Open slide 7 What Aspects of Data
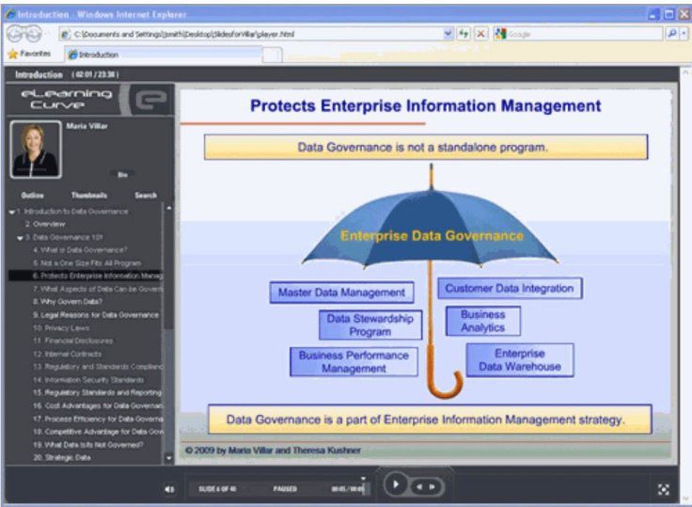The width and height of the screenshot is (692, 507). [98, 289]
